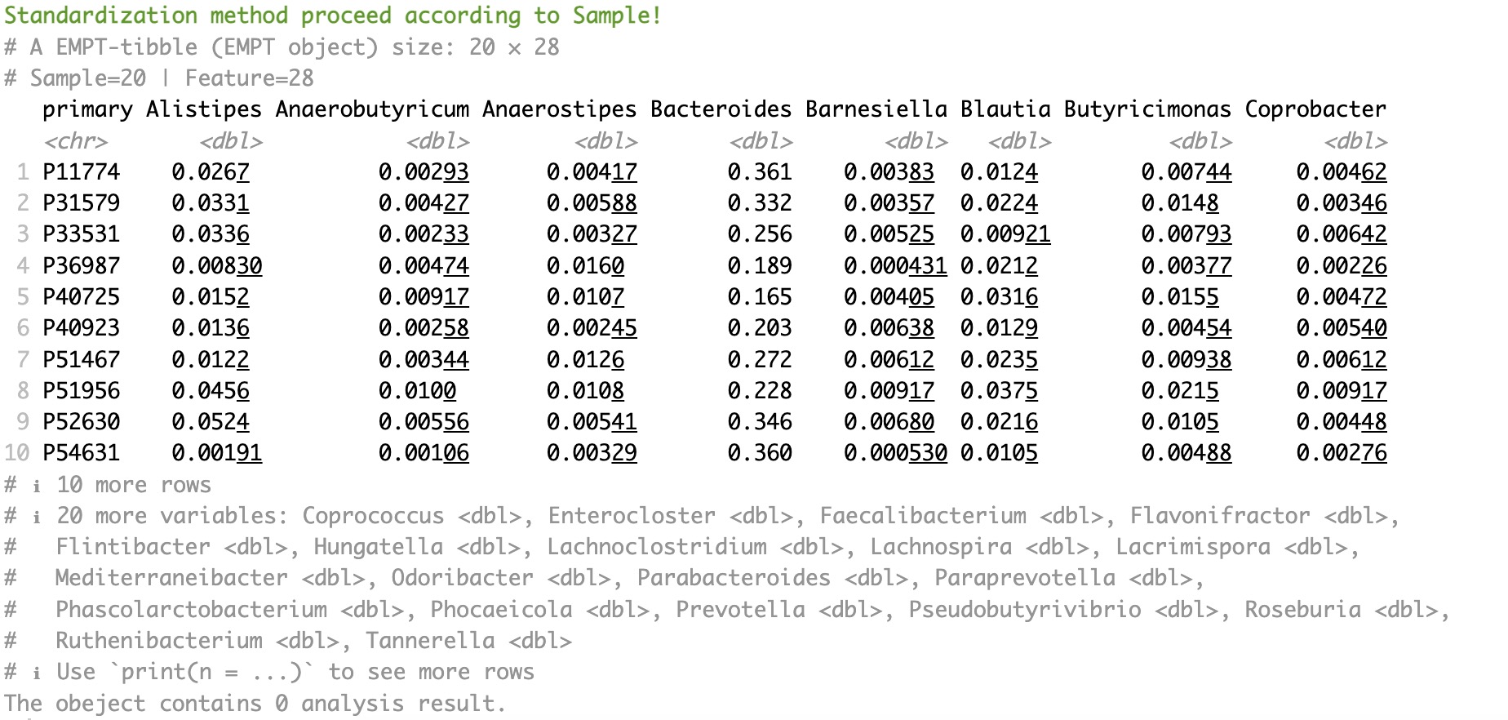Click the Alistipes column header
This screenshot has width=1508, height=720.
204,109
